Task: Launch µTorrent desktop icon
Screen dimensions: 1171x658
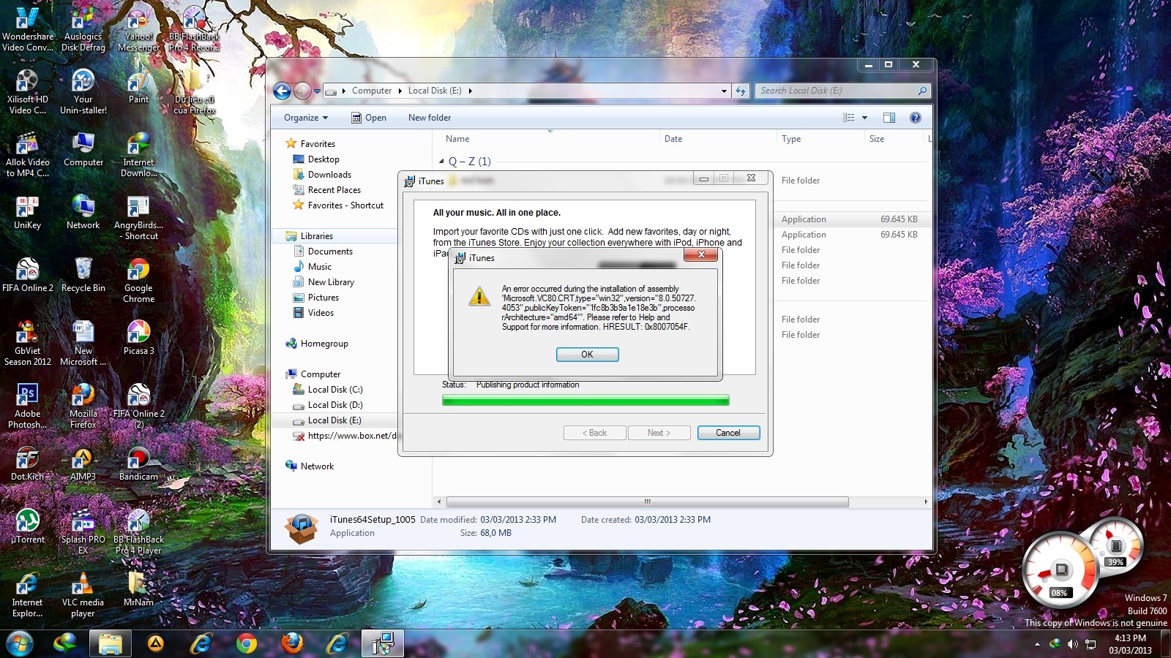Action: 28,528
